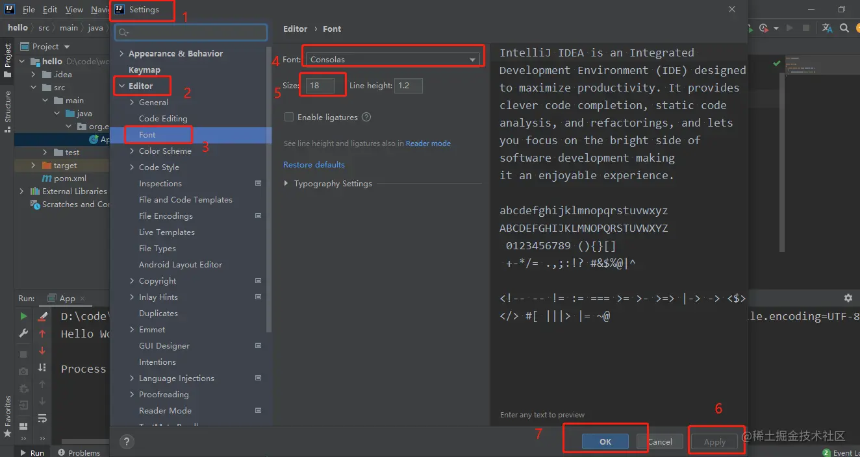The image size is (860, 457).
Task: Click the Line height input field
Action: click(408, 86)
